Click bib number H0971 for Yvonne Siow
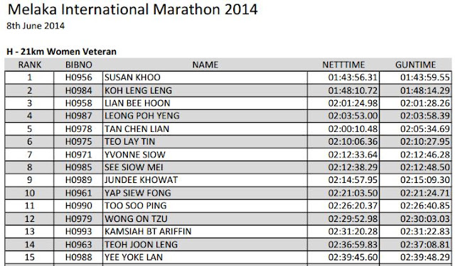 [x=79, y=155]
